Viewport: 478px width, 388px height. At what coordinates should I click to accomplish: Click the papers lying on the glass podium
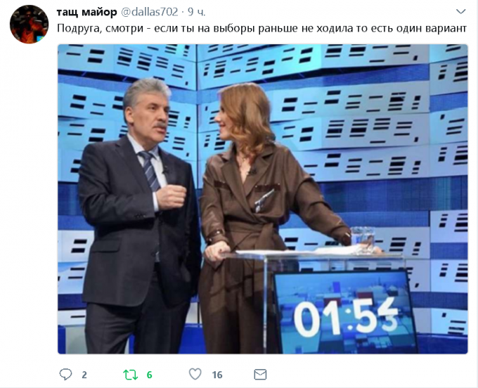point(299,252)
